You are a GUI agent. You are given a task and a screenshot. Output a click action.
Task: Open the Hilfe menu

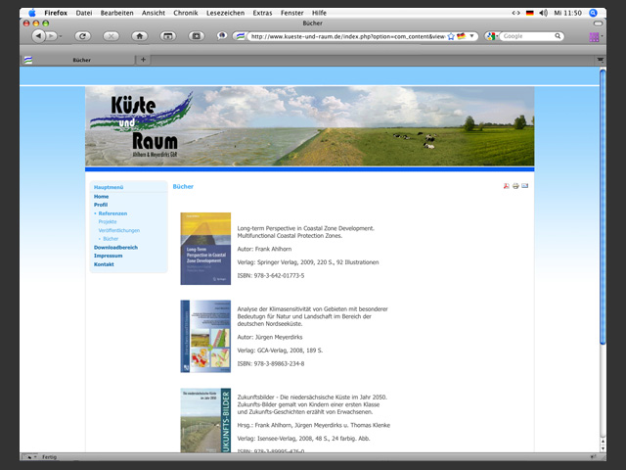(319, 13)
